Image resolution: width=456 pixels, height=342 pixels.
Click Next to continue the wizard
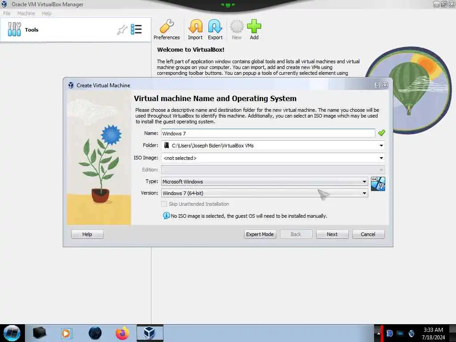click(332, 234)
